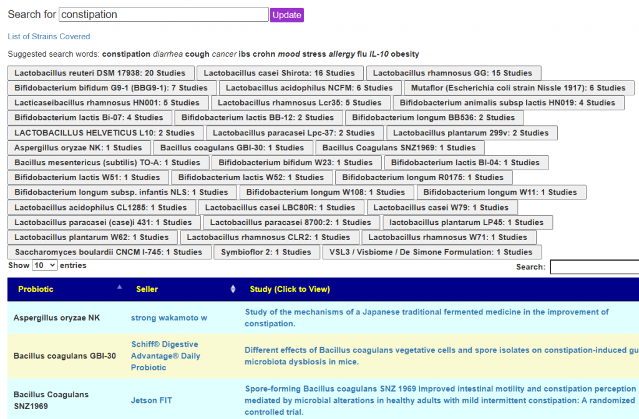Select Lactobacillus casei Shirota 16 Studies
639x419 pixels.
pos(280,74)
